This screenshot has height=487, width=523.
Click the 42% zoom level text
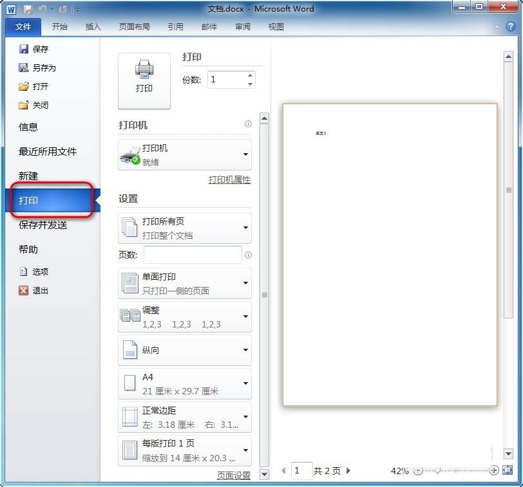399,471
